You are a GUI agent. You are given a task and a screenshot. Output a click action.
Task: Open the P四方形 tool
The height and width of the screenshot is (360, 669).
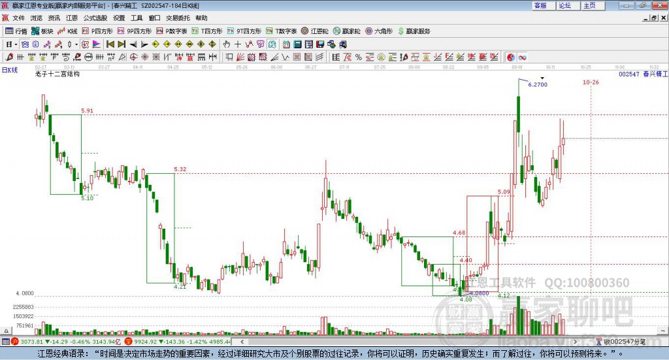pyautogui.click(x=97, y=31)
